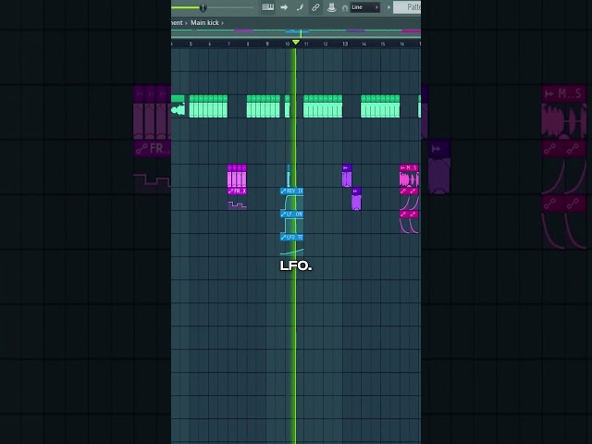Toggle the link (chain) icon in toolbar
Viewport: 592px width, 444px height.
[315, 7]
